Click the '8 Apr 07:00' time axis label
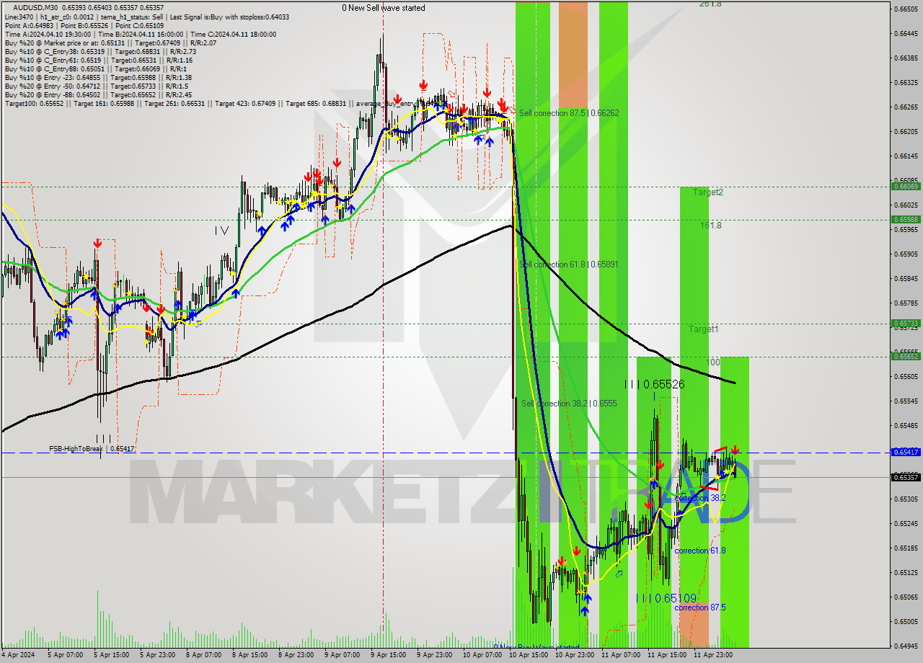This screenshot has height=663, width=923. coord(204,656)
